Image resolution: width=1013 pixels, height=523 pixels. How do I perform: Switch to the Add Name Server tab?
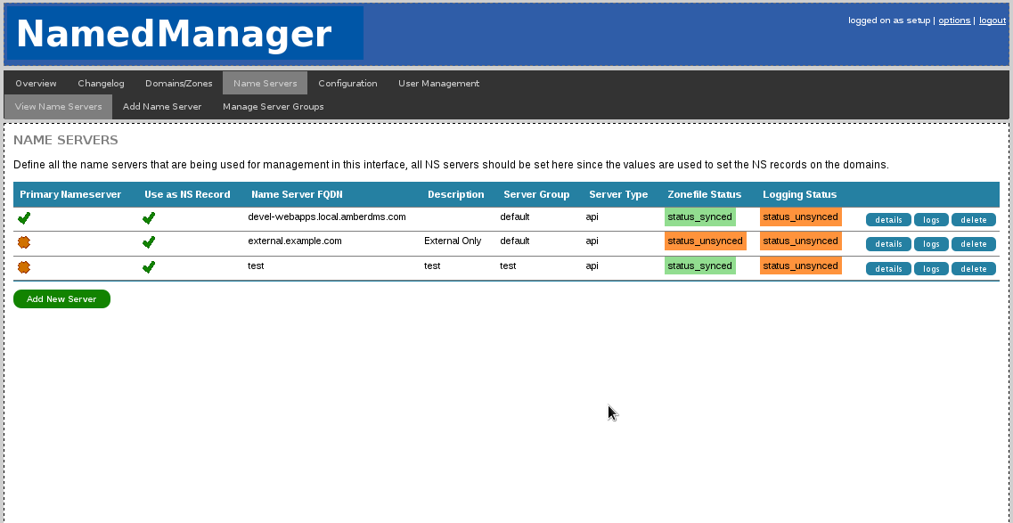pyautogui.click(x=162, y=106)
